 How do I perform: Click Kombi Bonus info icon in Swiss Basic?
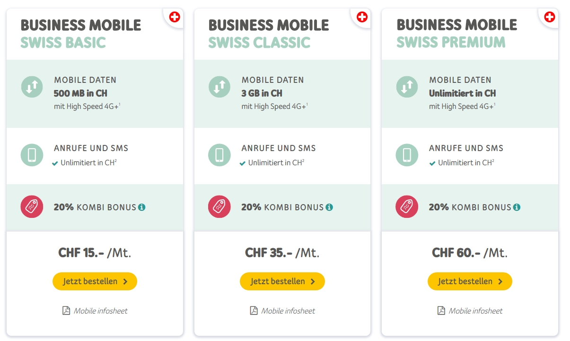[141, 207]
